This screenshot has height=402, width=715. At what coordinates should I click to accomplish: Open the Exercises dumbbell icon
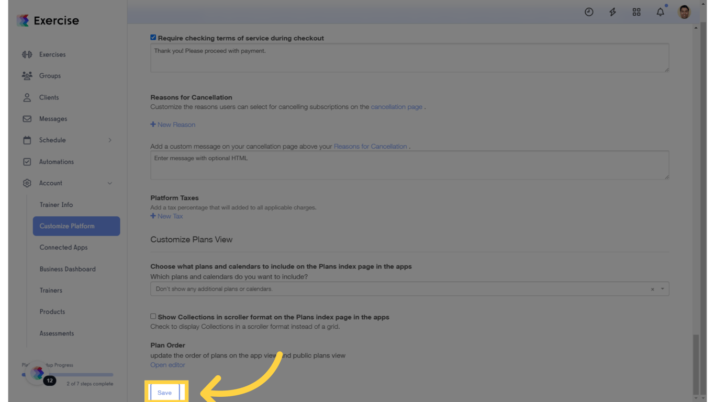point(27,54)
